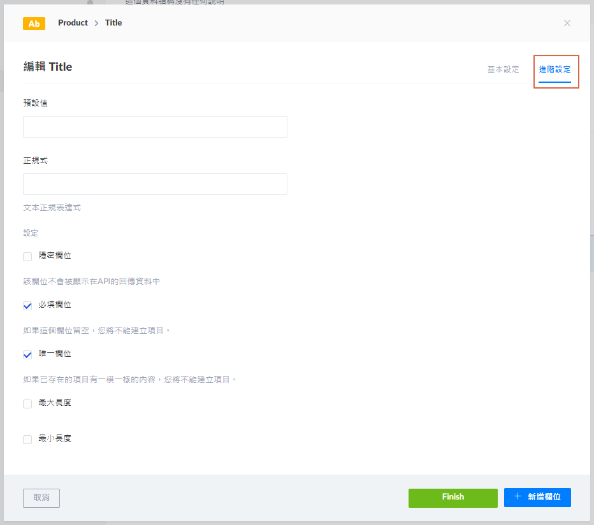Image resolution: width=594 pixels, height=525 pixels.
Task: Turn on the 最小長度 checkbox
Action: (x=27, y=440)
